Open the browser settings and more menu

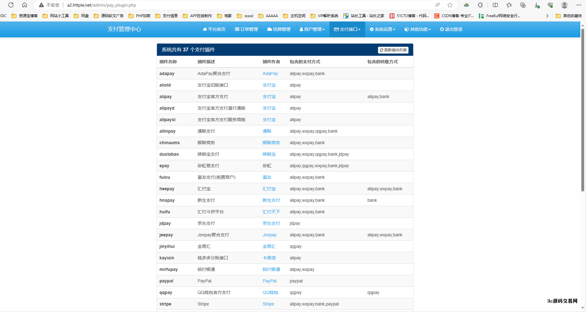579,5
